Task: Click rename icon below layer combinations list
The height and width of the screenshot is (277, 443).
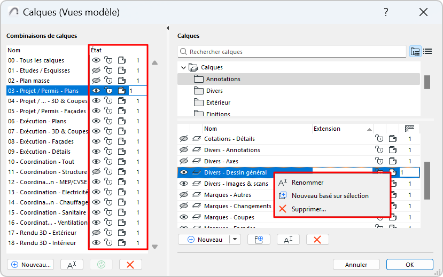Action: coord(72,264)
